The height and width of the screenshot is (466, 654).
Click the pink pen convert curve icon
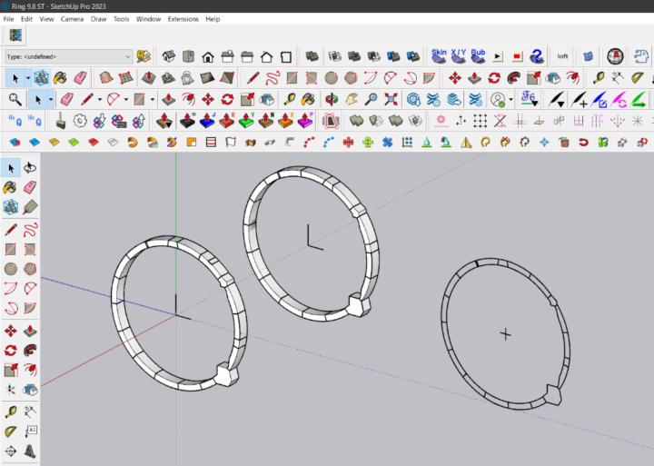coord(619,99)
